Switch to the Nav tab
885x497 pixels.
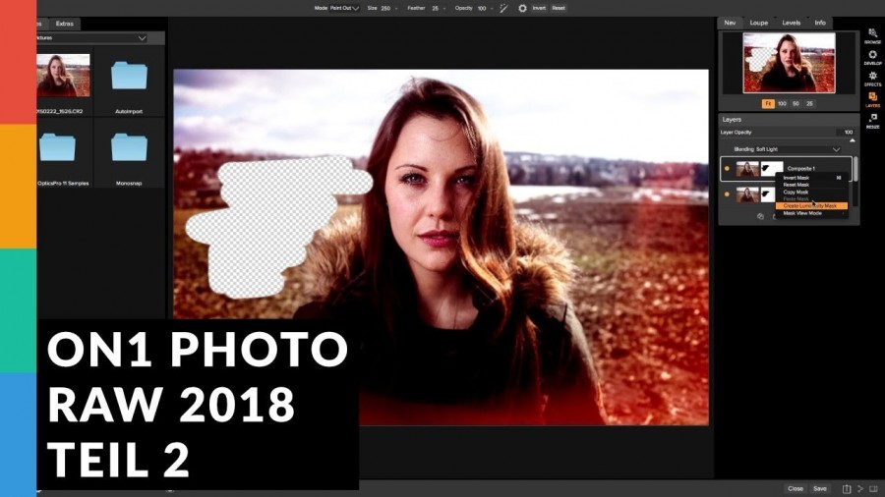pyautogui.click(x=730, y=23)
